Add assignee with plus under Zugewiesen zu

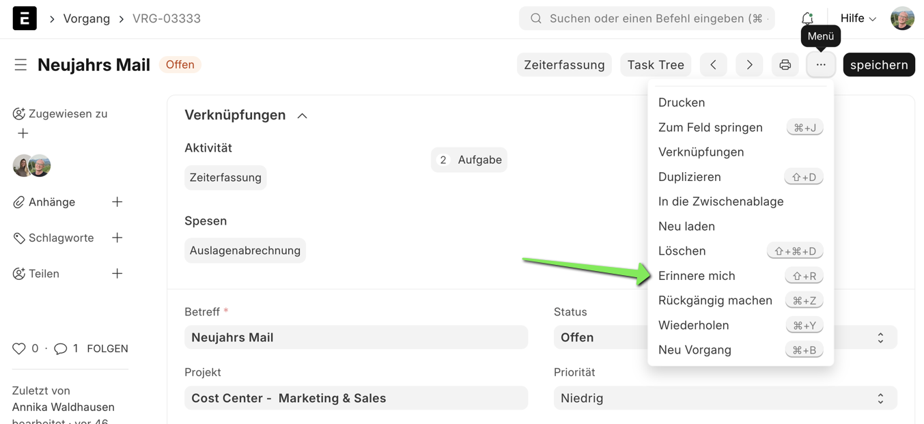point(23,134)
